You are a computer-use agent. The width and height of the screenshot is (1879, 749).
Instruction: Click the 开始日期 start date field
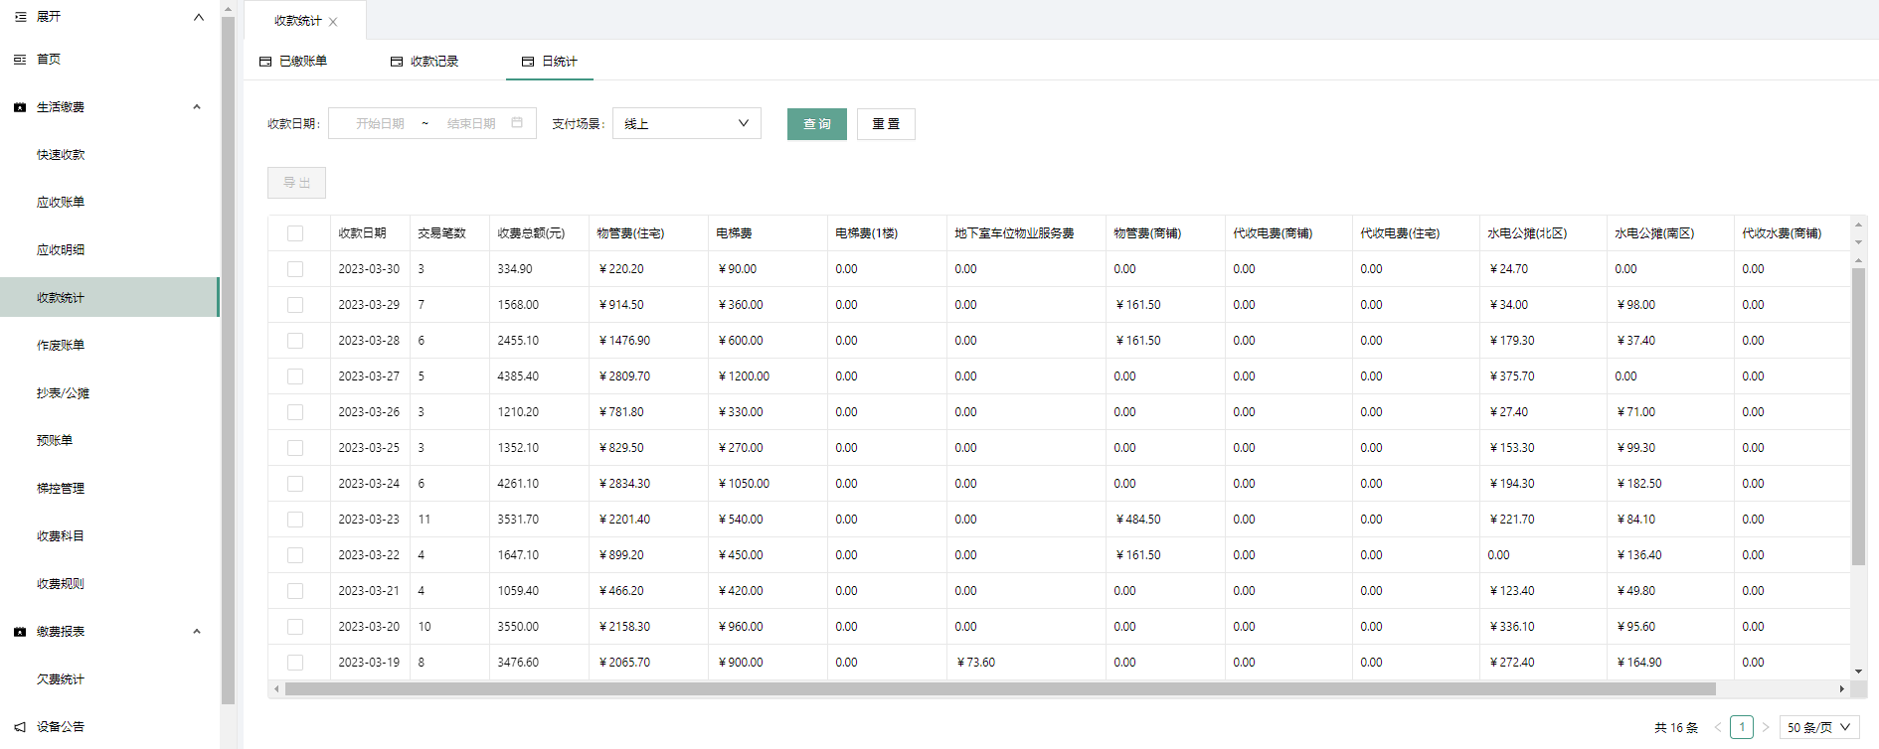(x=380, y=124)
